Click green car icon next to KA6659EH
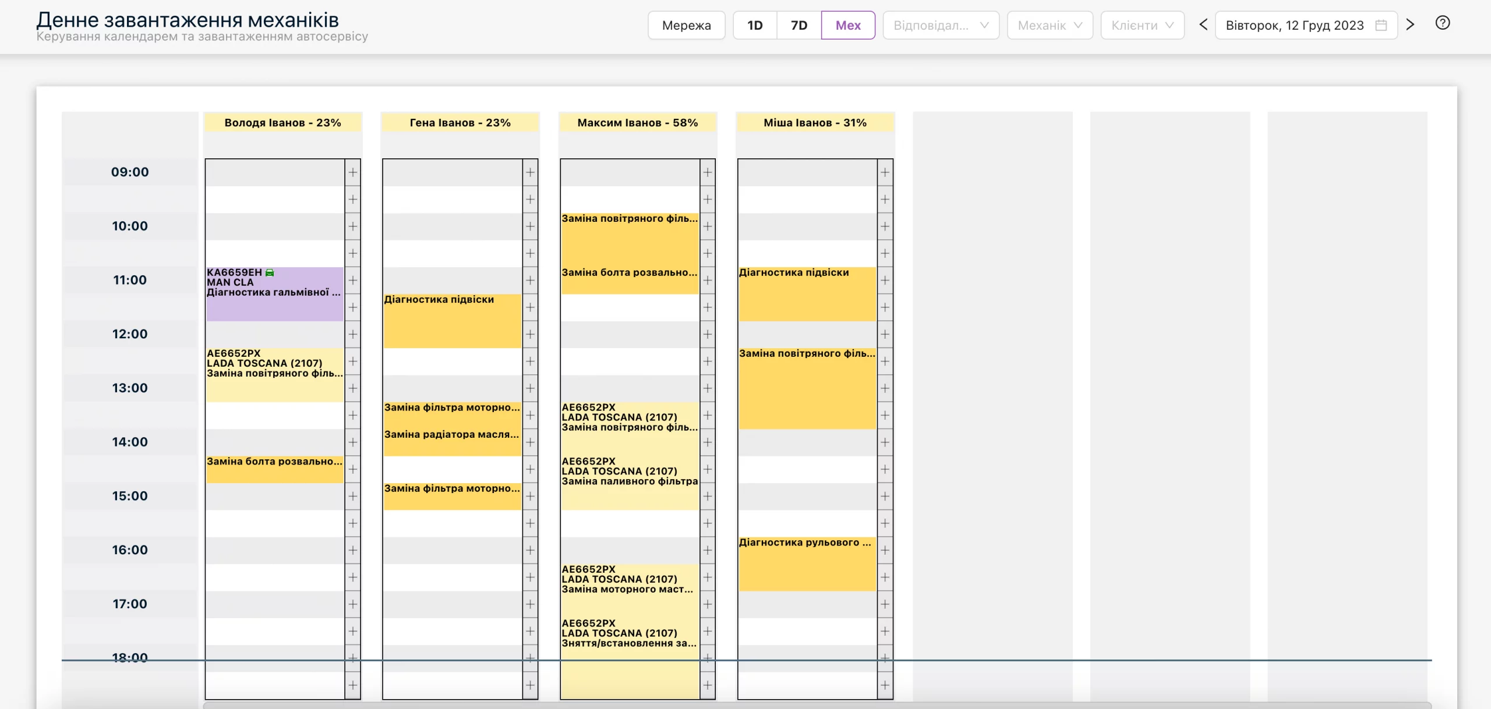The height and width of the screenshot is (709, 1491). pyautogui.click(x=270, y=272)
